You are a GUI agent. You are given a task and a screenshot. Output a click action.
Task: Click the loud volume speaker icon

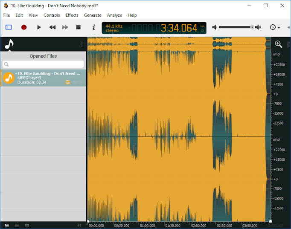[x=258, y=27]
